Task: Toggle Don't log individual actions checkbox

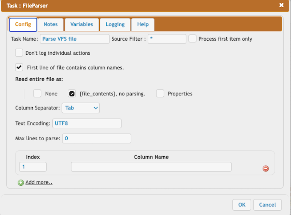Action: 19,53
